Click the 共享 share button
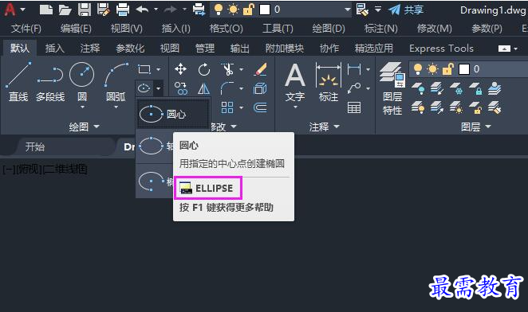528x312 pixels. click(405, 10)
